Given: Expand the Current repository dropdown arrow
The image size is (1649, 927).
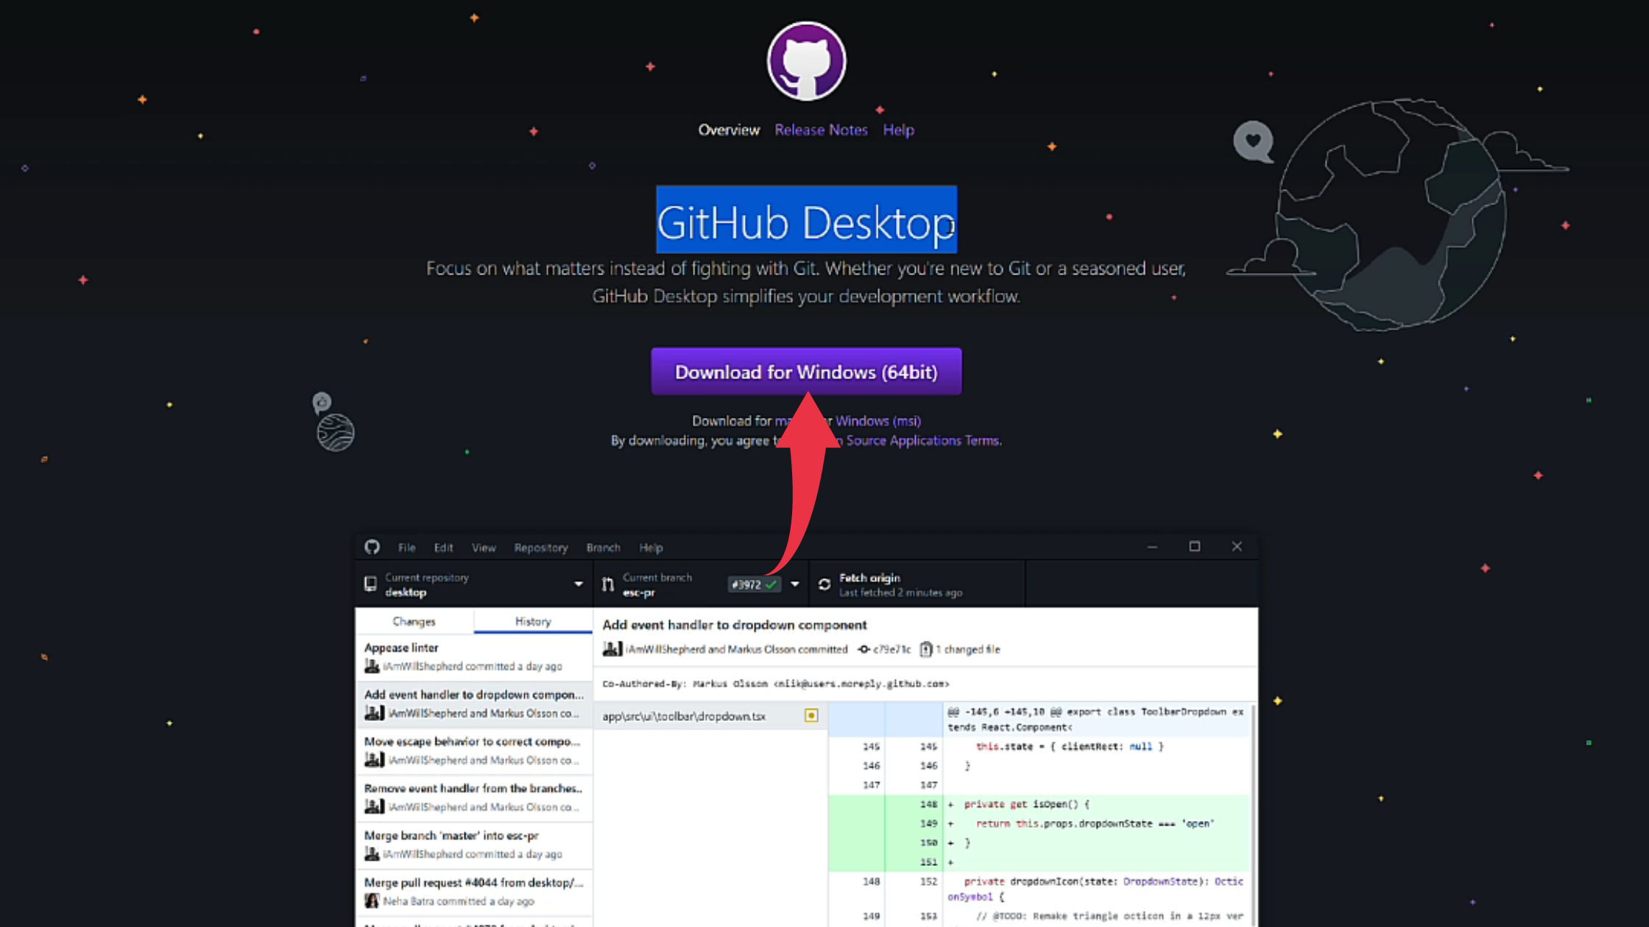Looking at the screenshot, I should click(x=579, y=584).
